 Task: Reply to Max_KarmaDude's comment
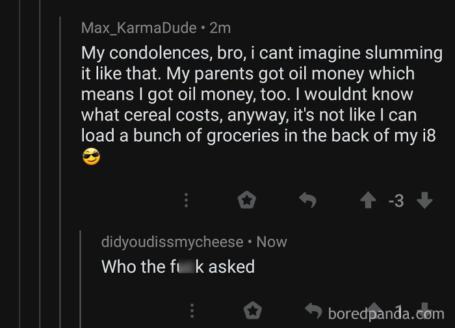tap(307, 200)
